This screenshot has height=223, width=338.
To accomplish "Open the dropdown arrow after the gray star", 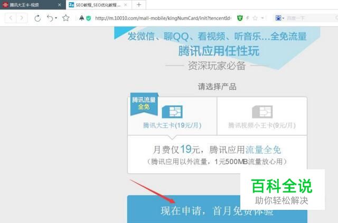I will tap(262, 18).
